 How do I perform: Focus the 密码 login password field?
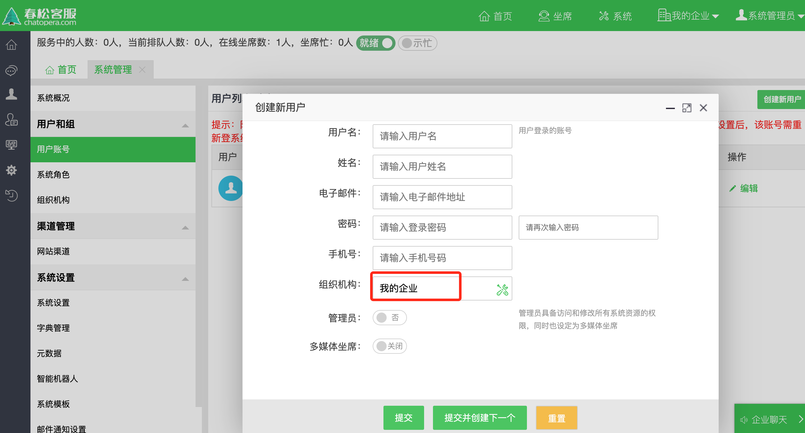click(442, 228)
